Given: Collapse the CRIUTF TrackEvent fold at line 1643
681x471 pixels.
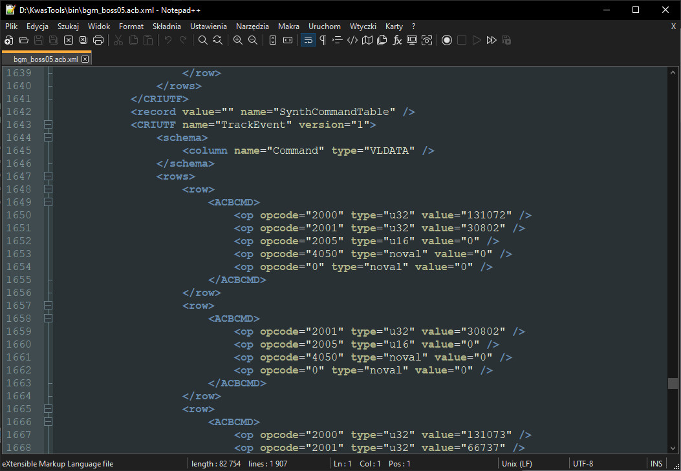Looking at the screenshot, I should coord(48,124).
